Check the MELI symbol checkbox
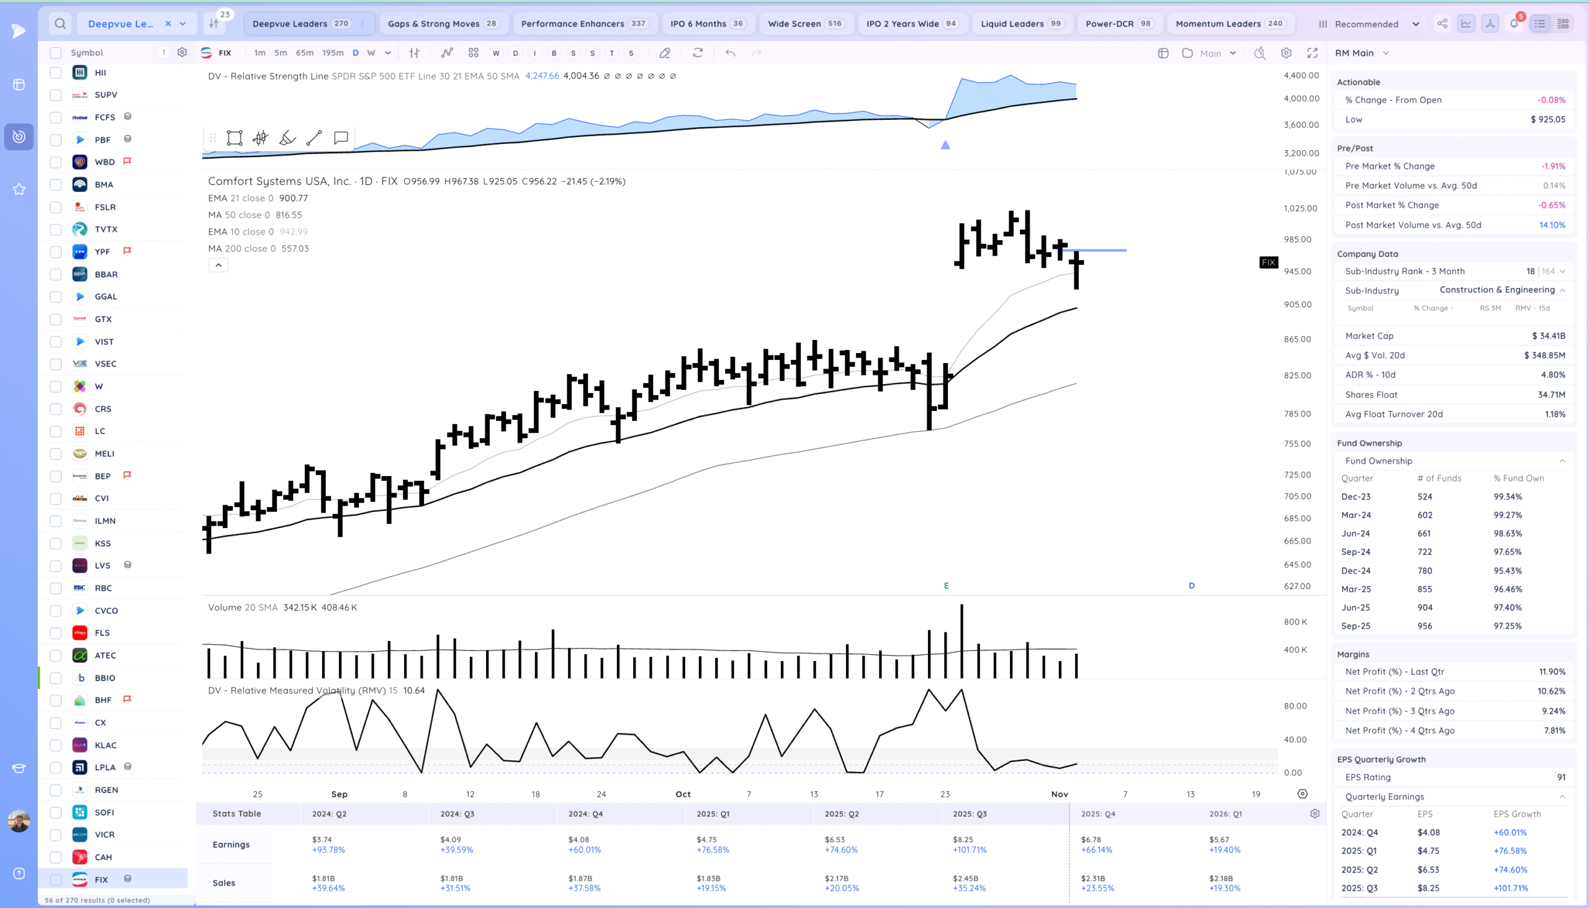Viewport: 1589px width, 908px height. coord(55,453)
